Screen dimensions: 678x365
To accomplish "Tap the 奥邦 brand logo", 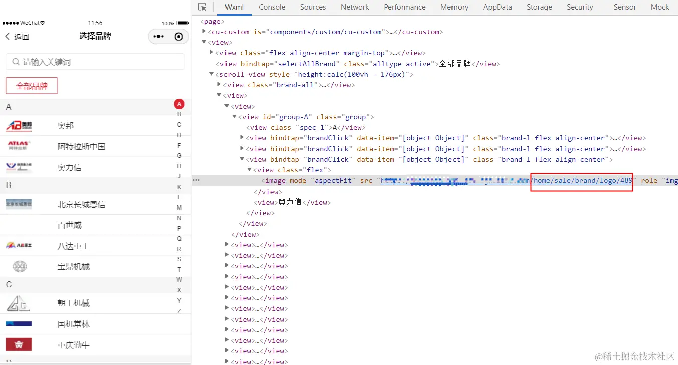I will click(x=19, y=125).
